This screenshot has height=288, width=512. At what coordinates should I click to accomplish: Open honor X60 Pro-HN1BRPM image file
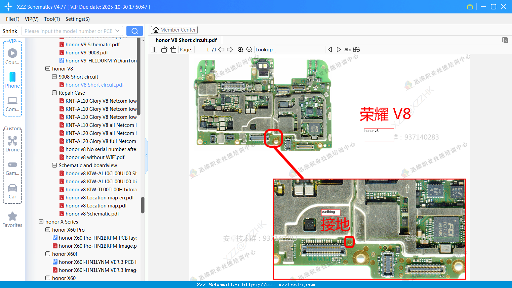[94, 246]
